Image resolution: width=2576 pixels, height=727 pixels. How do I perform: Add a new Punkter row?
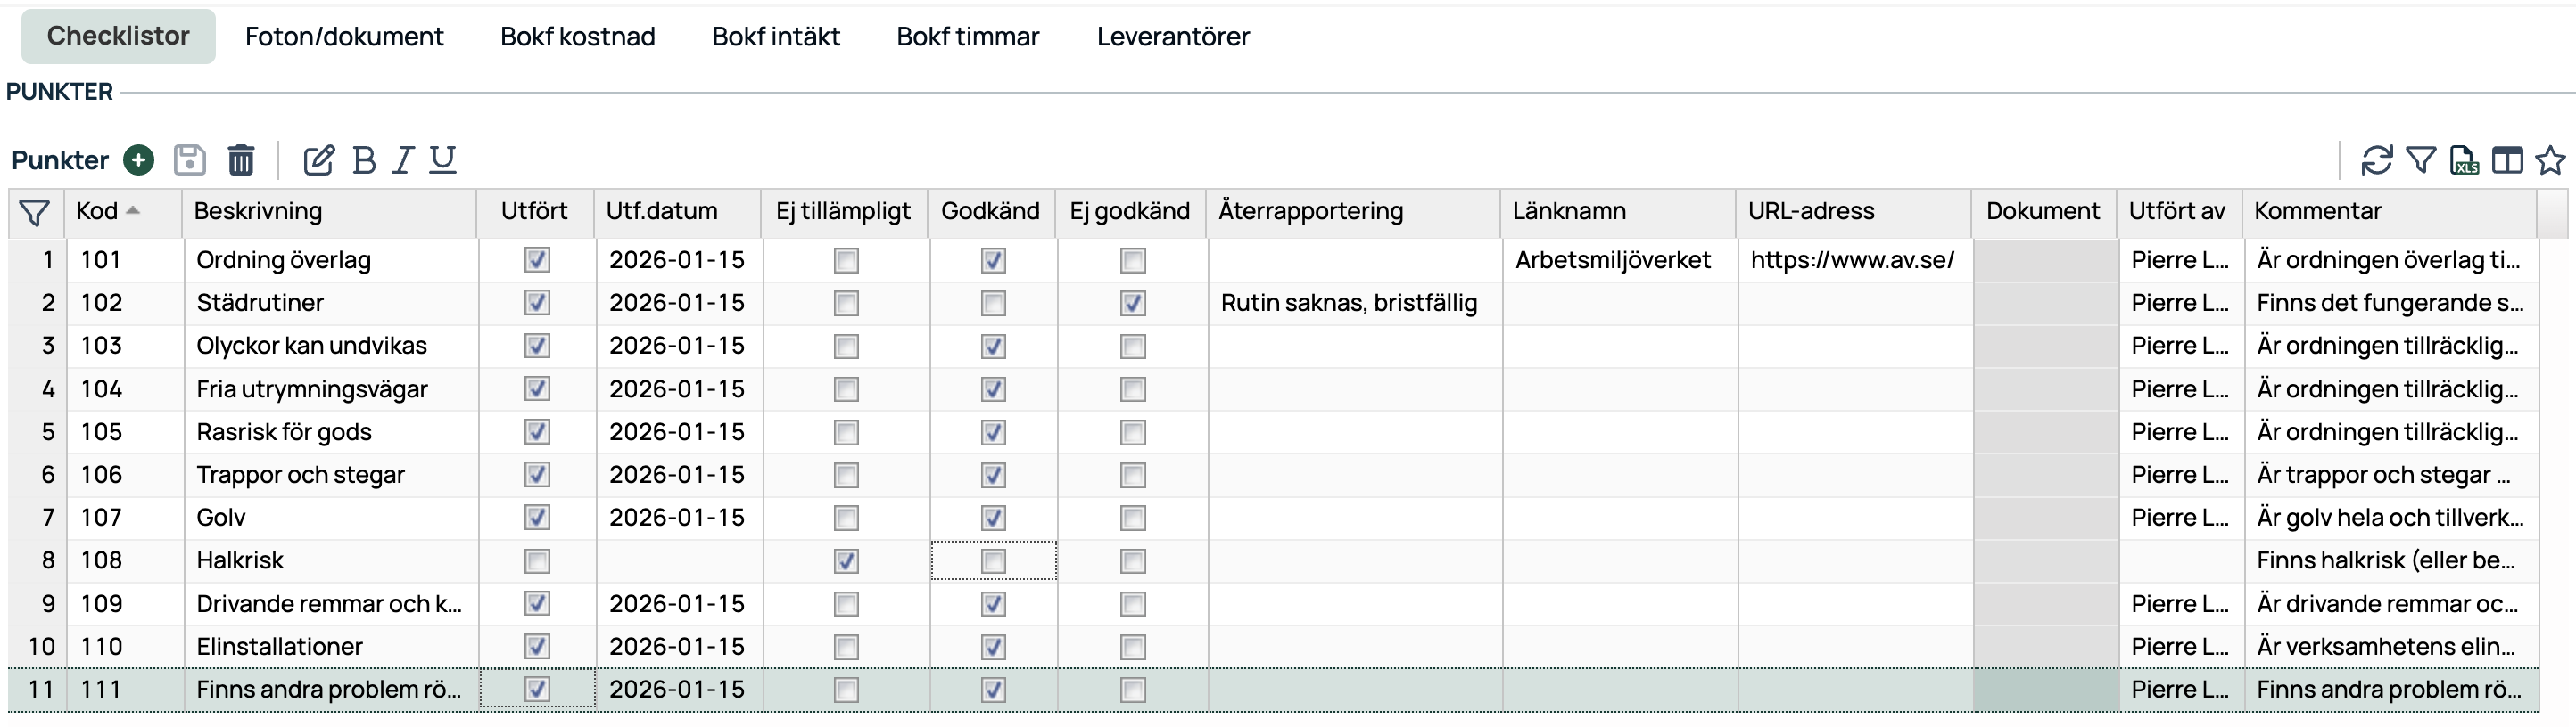pos(139,159)
